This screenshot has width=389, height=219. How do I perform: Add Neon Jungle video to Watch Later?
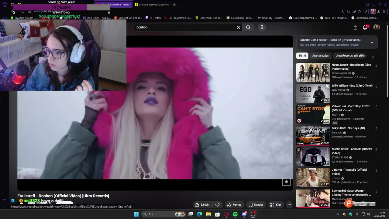[x=326, y=67]
